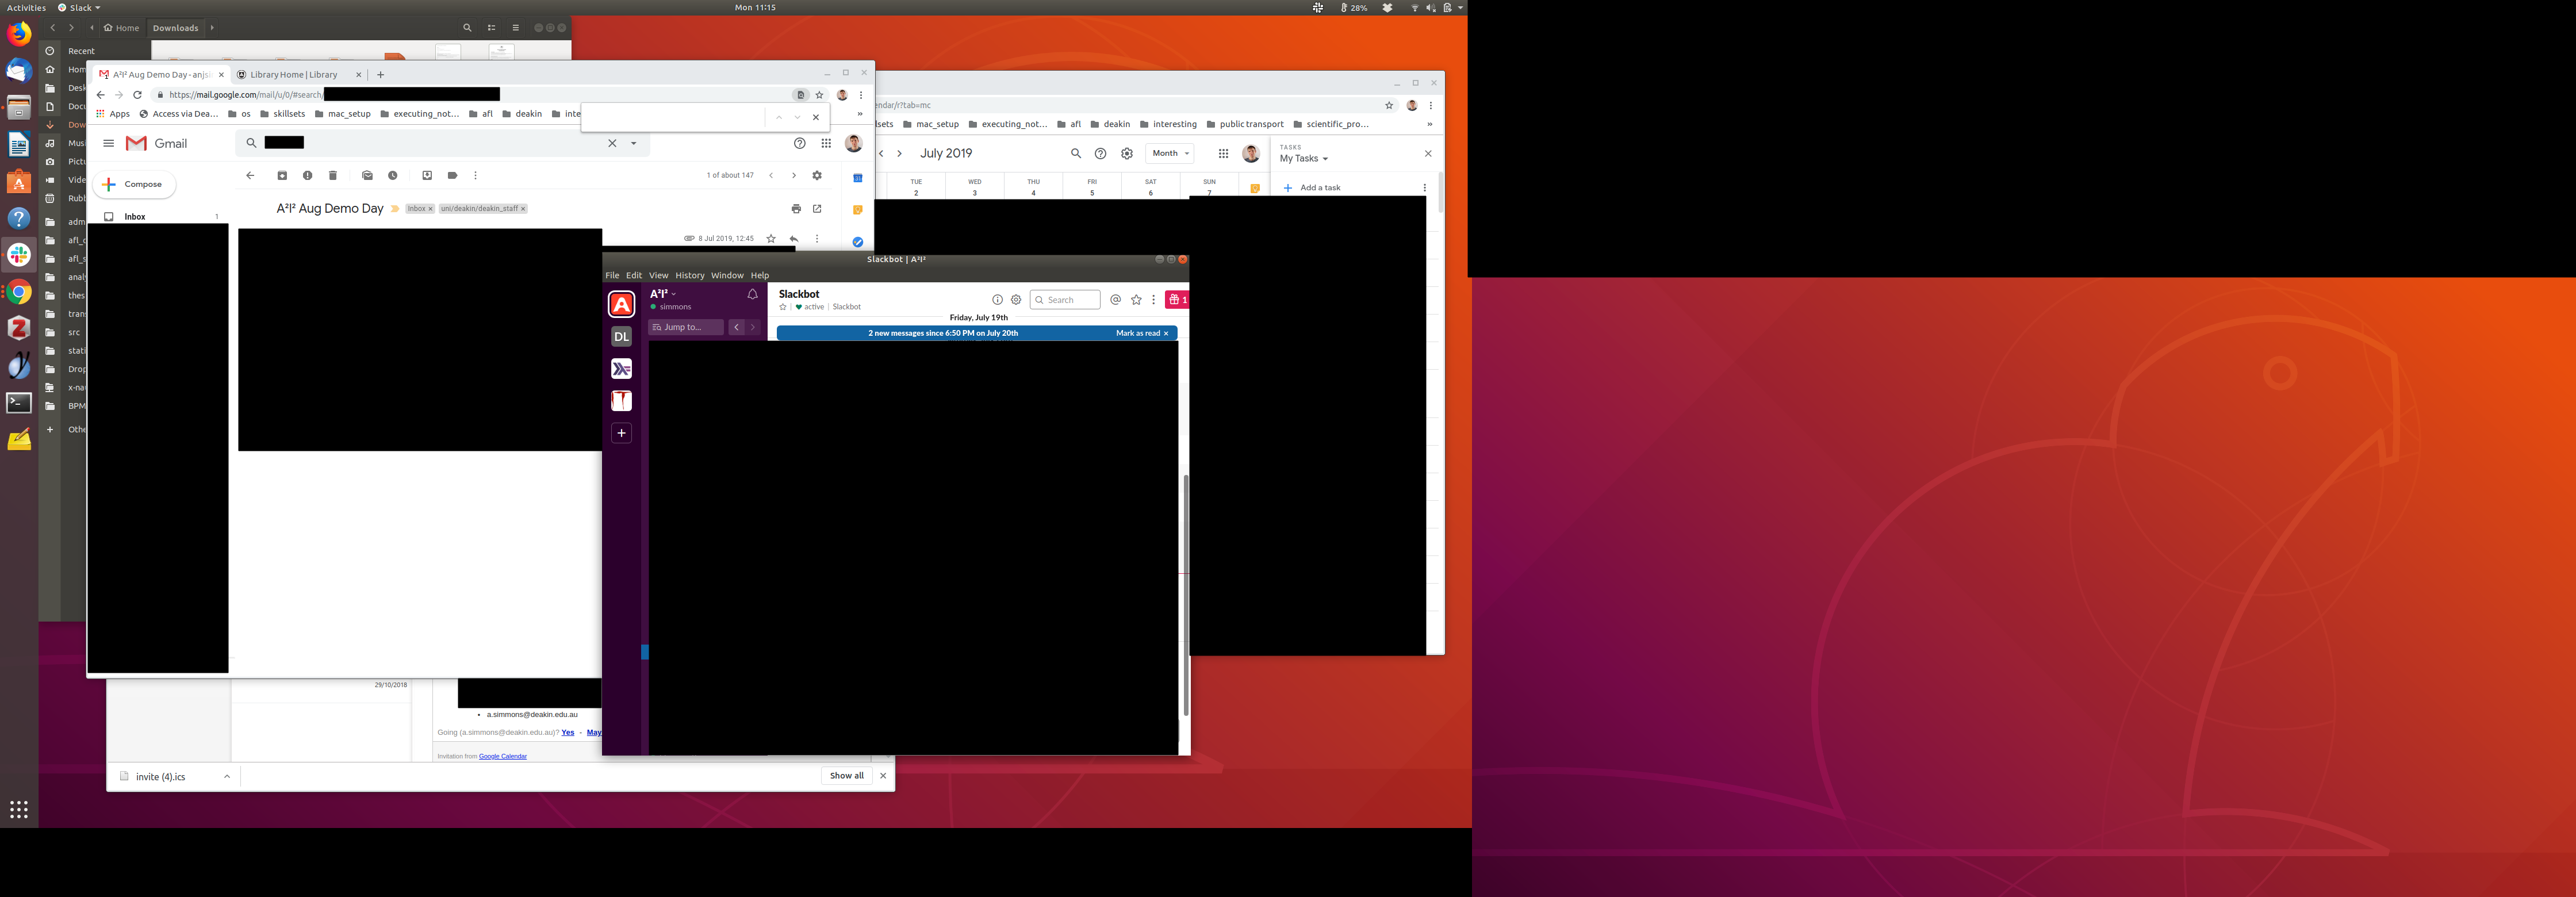Snooze the open email
Image resolution: width=2576 pixels, height=897 pixels.
393,176
